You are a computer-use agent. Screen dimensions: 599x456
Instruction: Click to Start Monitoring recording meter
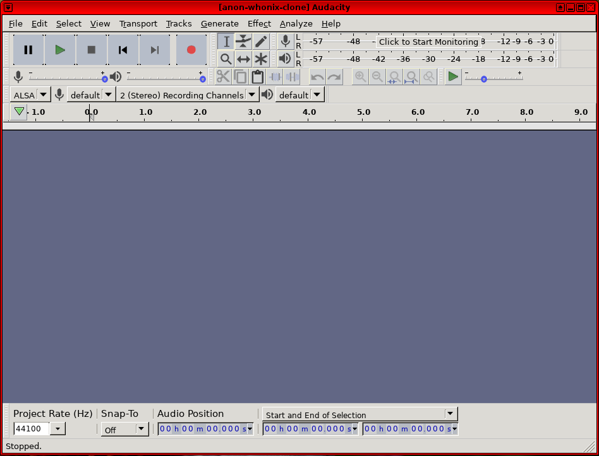tap(428, 42)
